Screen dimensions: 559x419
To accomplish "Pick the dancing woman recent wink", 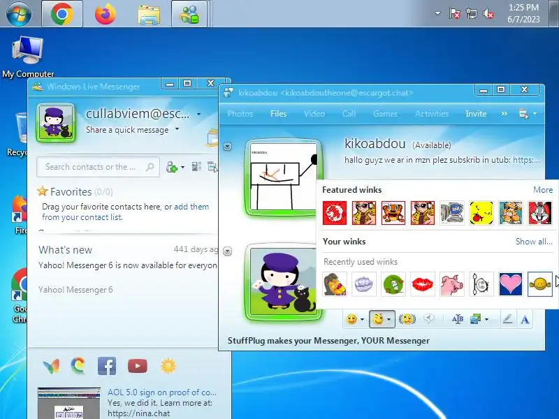I will coord(335,284).
